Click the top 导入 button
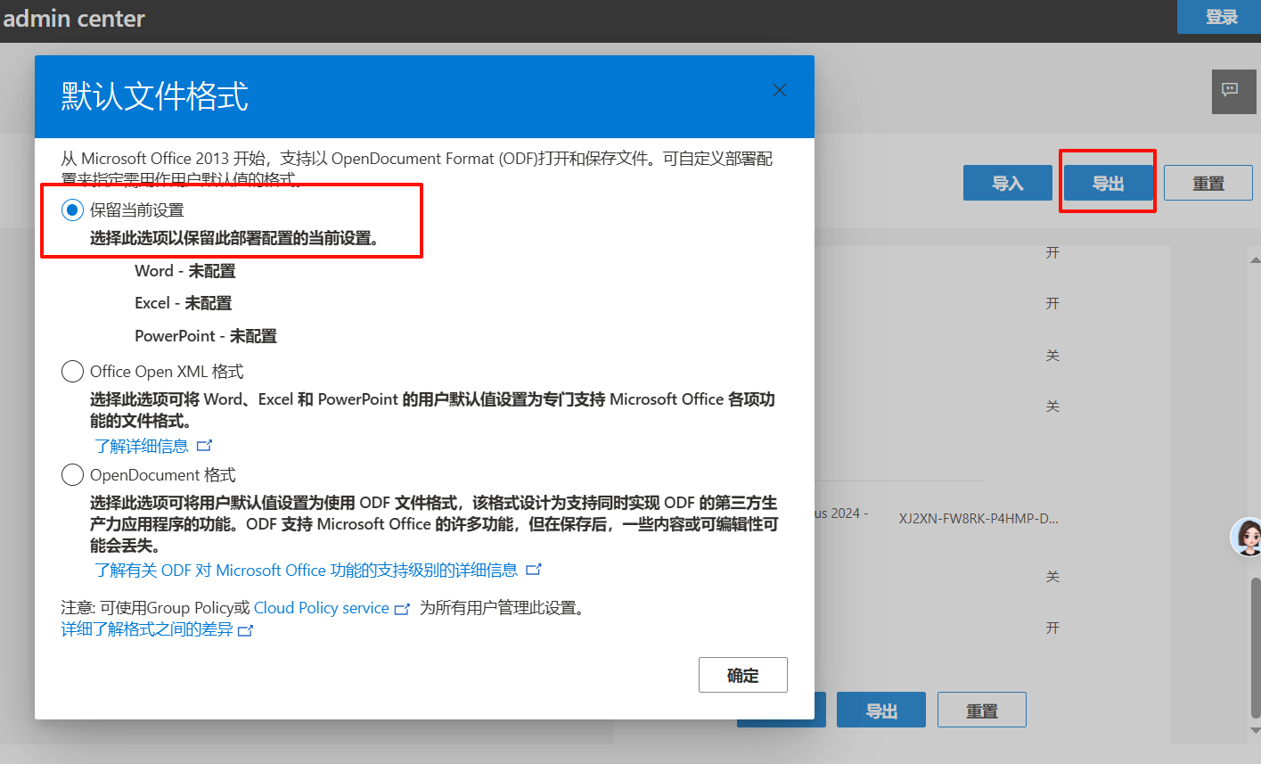 click(x=1008, y=183)
